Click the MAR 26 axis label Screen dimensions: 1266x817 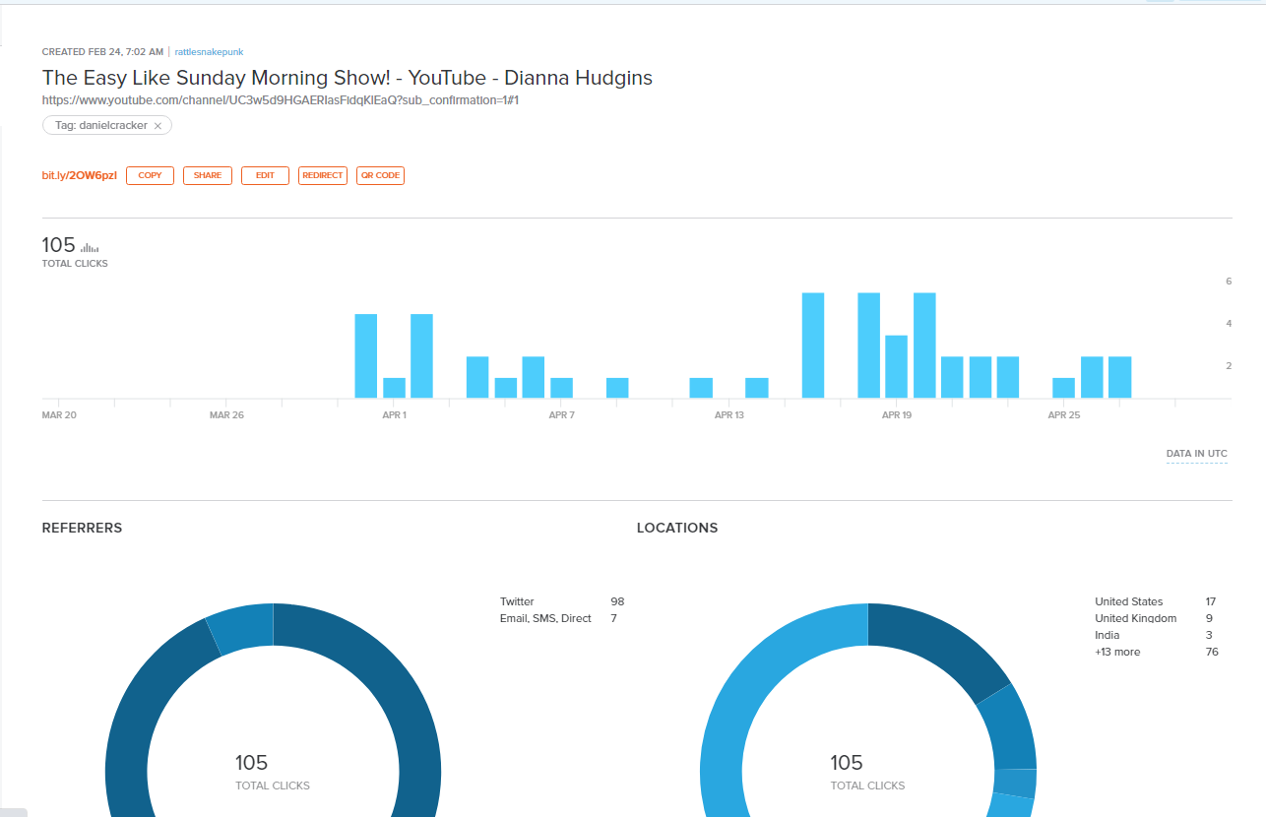coord(226,415)
